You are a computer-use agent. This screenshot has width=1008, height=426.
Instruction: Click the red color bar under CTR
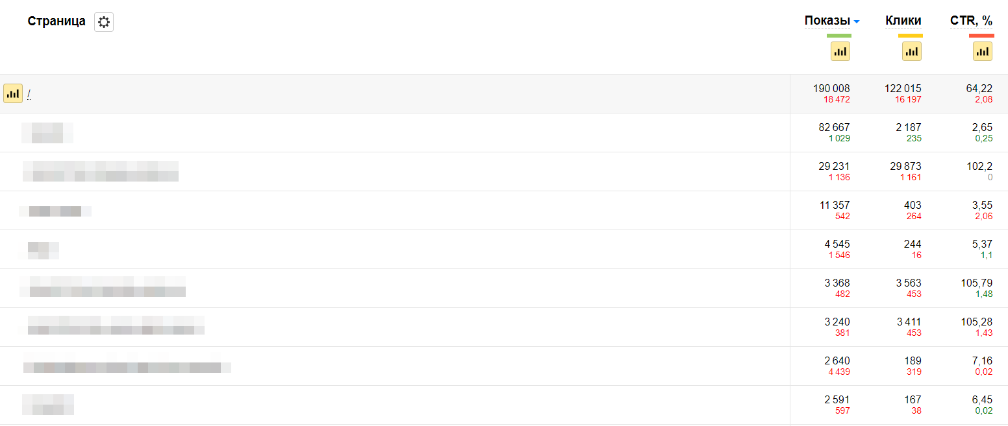[981, 36]
